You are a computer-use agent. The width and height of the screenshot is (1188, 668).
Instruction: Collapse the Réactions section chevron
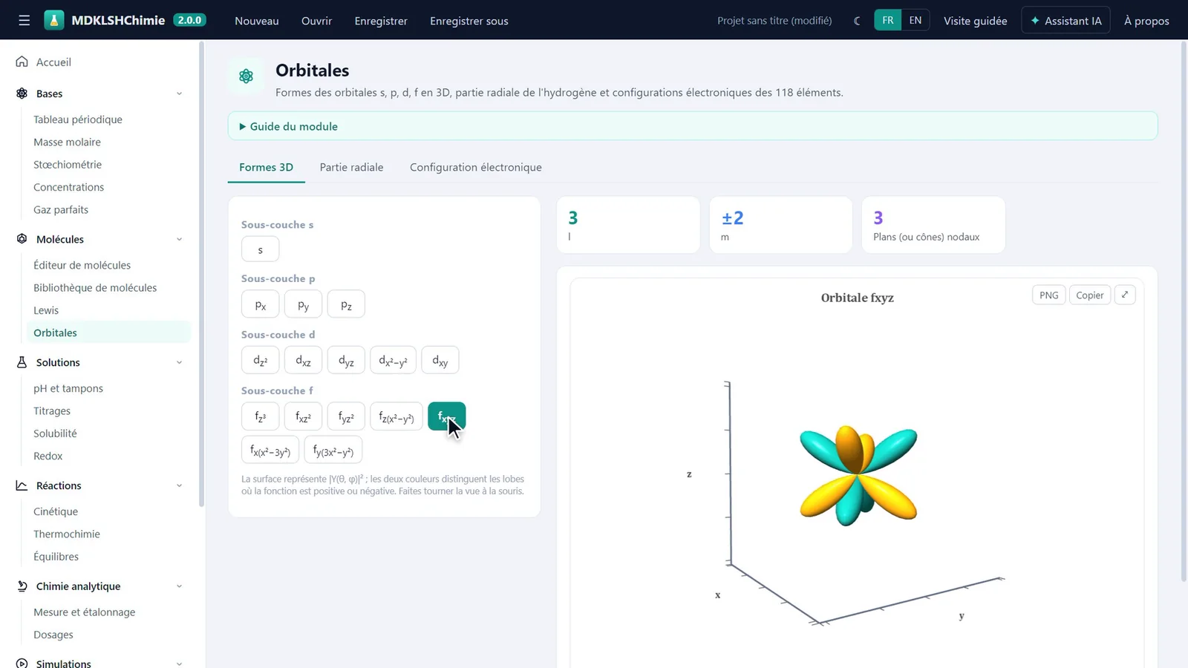179,485
